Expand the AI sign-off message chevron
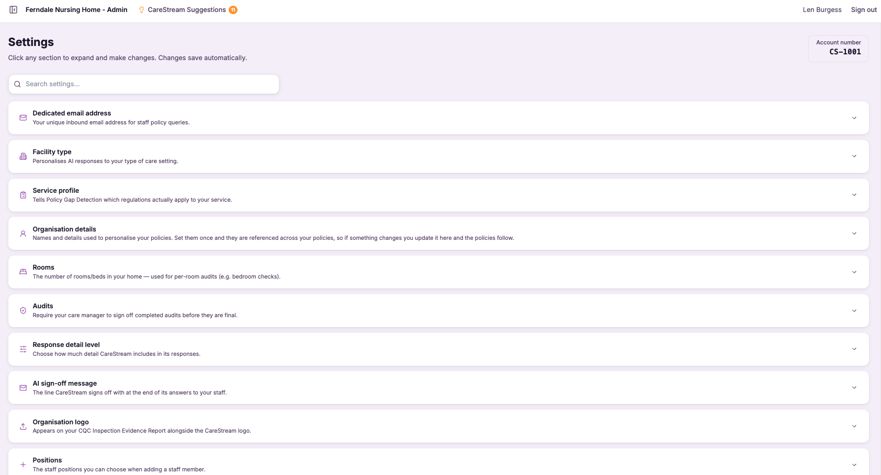Image resolution: width=881 pixels, height=475 pixels. pos(854,388)
